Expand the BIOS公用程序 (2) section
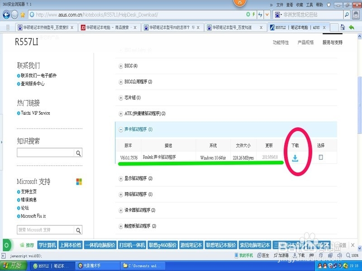The image size is (362, 271). [120, 82]
